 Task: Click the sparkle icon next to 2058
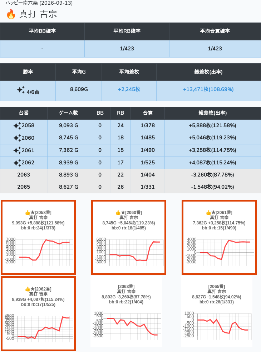17,125
